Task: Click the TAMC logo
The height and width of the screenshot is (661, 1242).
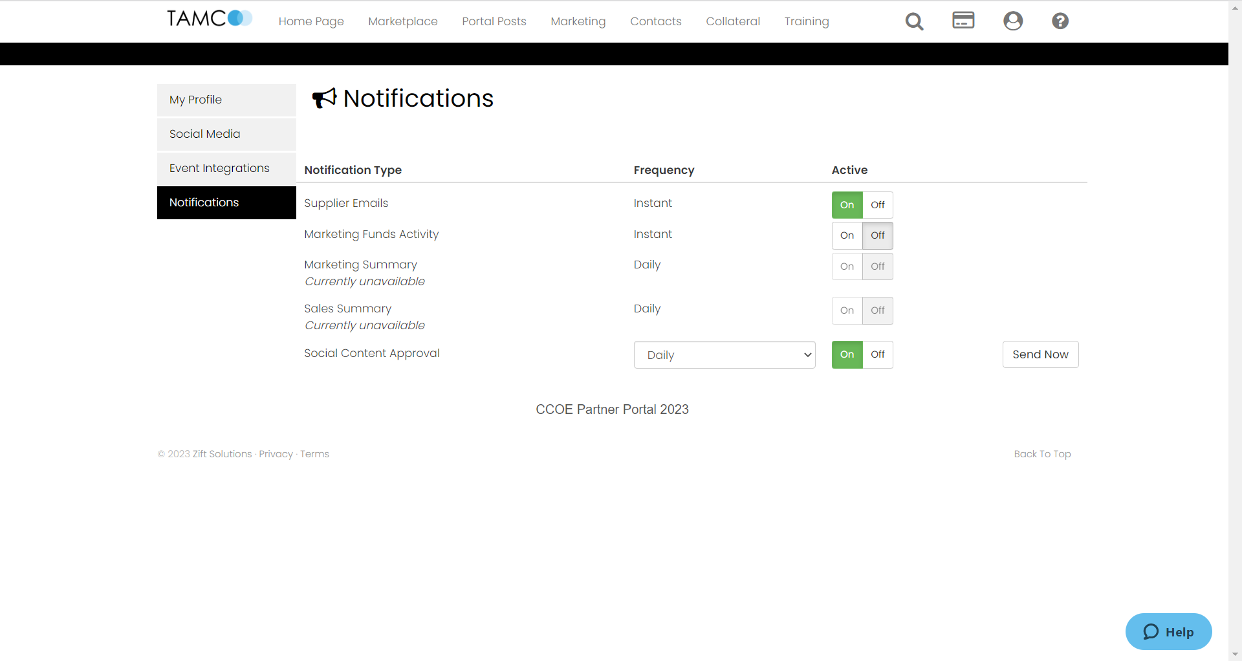Action: click(x=209, y=19)
